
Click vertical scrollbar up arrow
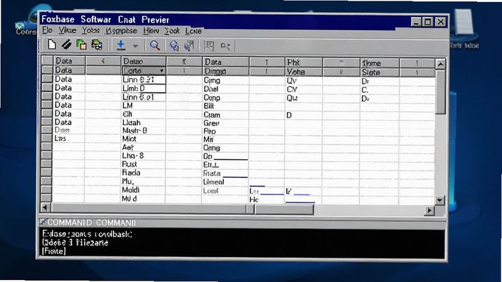tap(441, 64)
